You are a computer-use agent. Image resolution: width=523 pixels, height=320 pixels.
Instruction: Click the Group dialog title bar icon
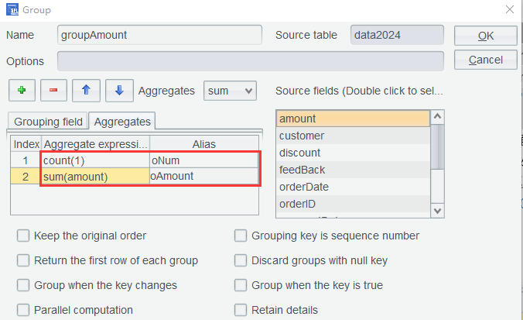coord(12,10)
